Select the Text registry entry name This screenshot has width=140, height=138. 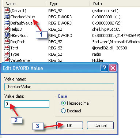(x=14, y=48)
